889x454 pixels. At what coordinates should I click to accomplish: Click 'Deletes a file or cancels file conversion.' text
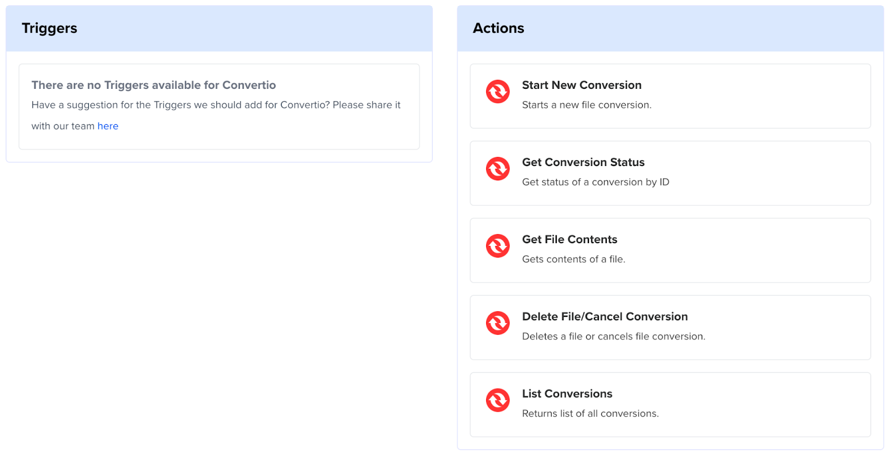(x=614, y=336)
